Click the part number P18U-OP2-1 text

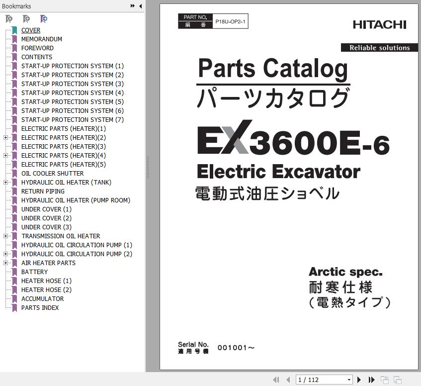coord(230,21)
